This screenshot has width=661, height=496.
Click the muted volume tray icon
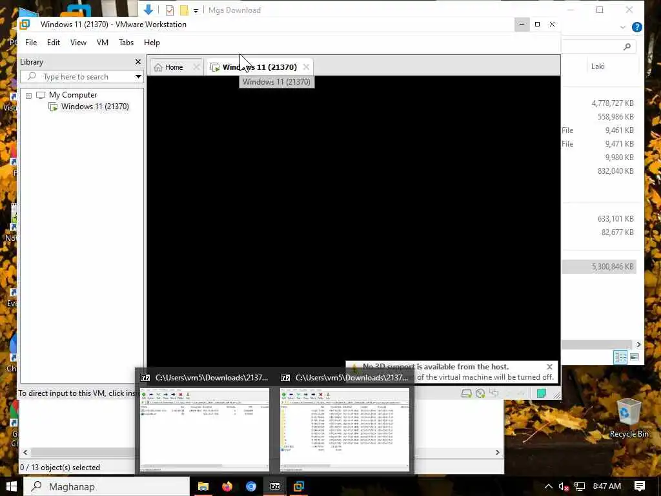(x=564, y=486)
